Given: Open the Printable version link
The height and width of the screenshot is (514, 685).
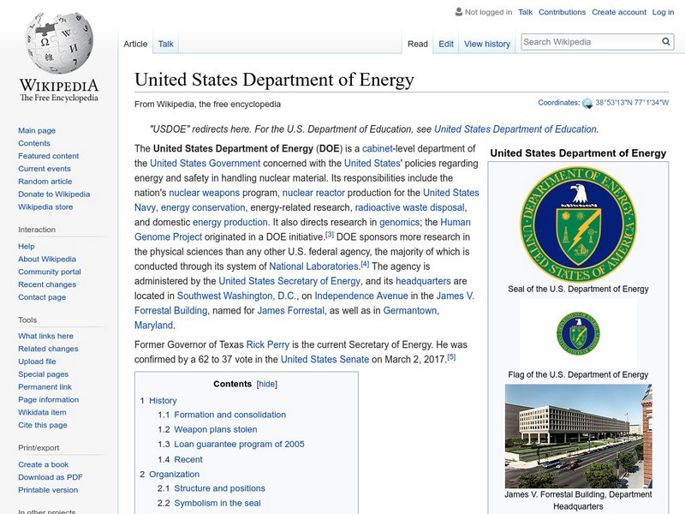Looking at the screenshot, I should tap(48, 490).
